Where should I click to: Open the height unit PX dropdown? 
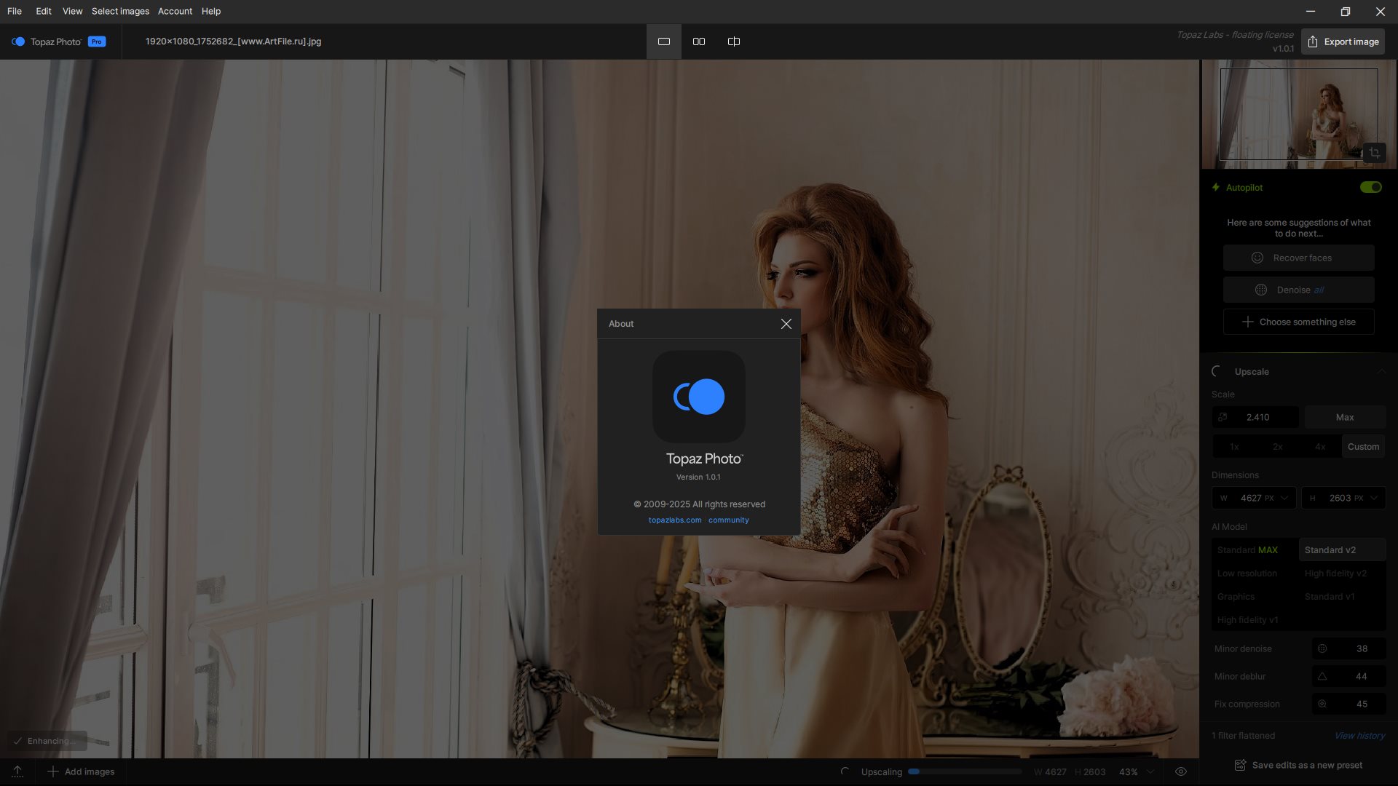[1373, 498]
